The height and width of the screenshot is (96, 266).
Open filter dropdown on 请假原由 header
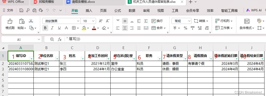tap(211, 59)
